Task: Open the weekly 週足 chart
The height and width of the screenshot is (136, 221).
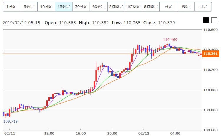Action: pyautogui.click(x=186, y=6)
